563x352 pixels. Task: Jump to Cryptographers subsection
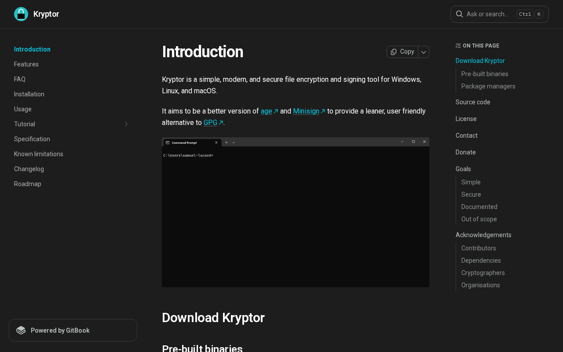483,273
